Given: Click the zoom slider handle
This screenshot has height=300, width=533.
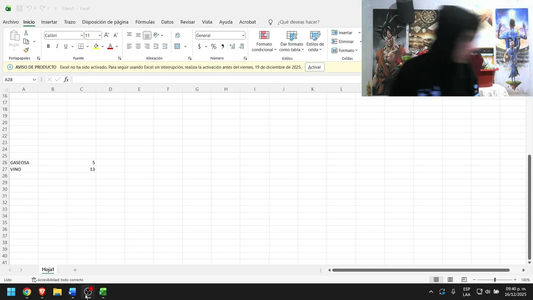Looking at the screenshot, I should click(x=495, y=280).
